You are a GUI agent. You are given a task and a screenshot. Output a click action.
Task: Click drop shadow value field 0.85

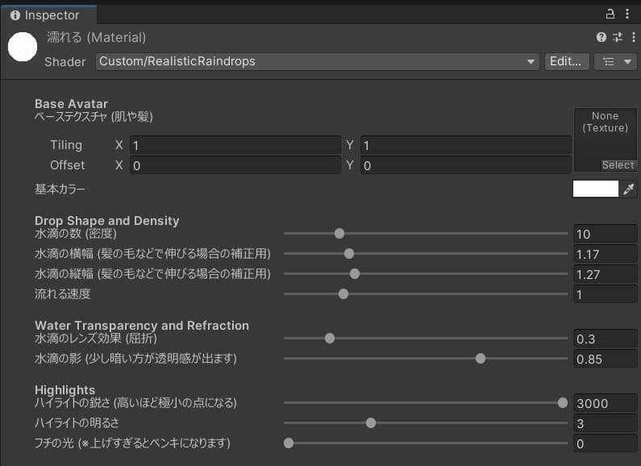605,359
